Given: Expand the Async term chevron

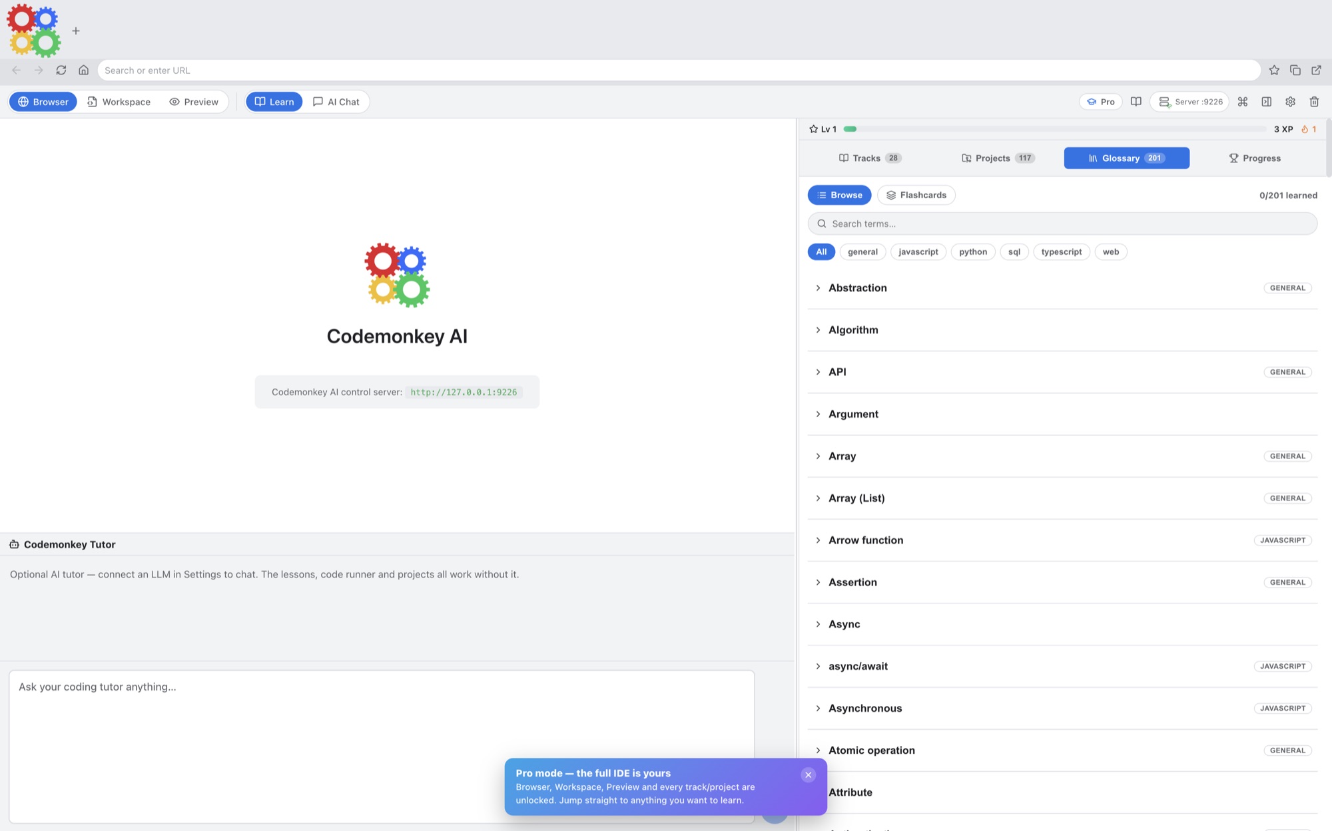Looking at the screenshot, I should click(818, 624).
